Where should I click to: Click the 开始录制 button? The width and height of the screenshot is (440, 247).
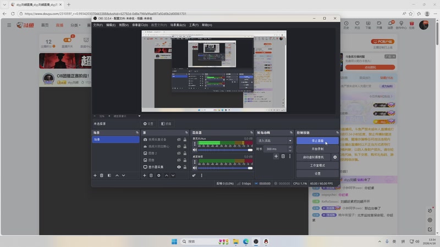click(x=317, y=149)
